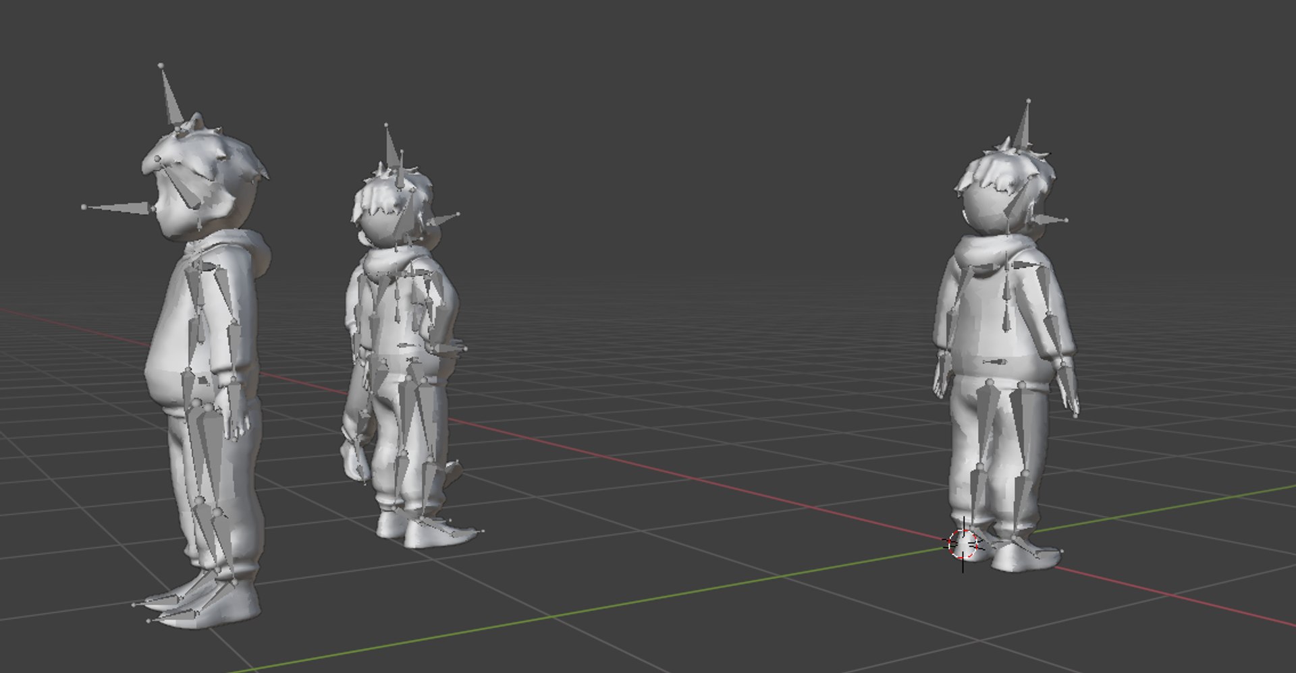Click the 3D cursor by the right character's feet
Image resolution: width=1296 pixels, height=673 pixels.
point(963,545)
